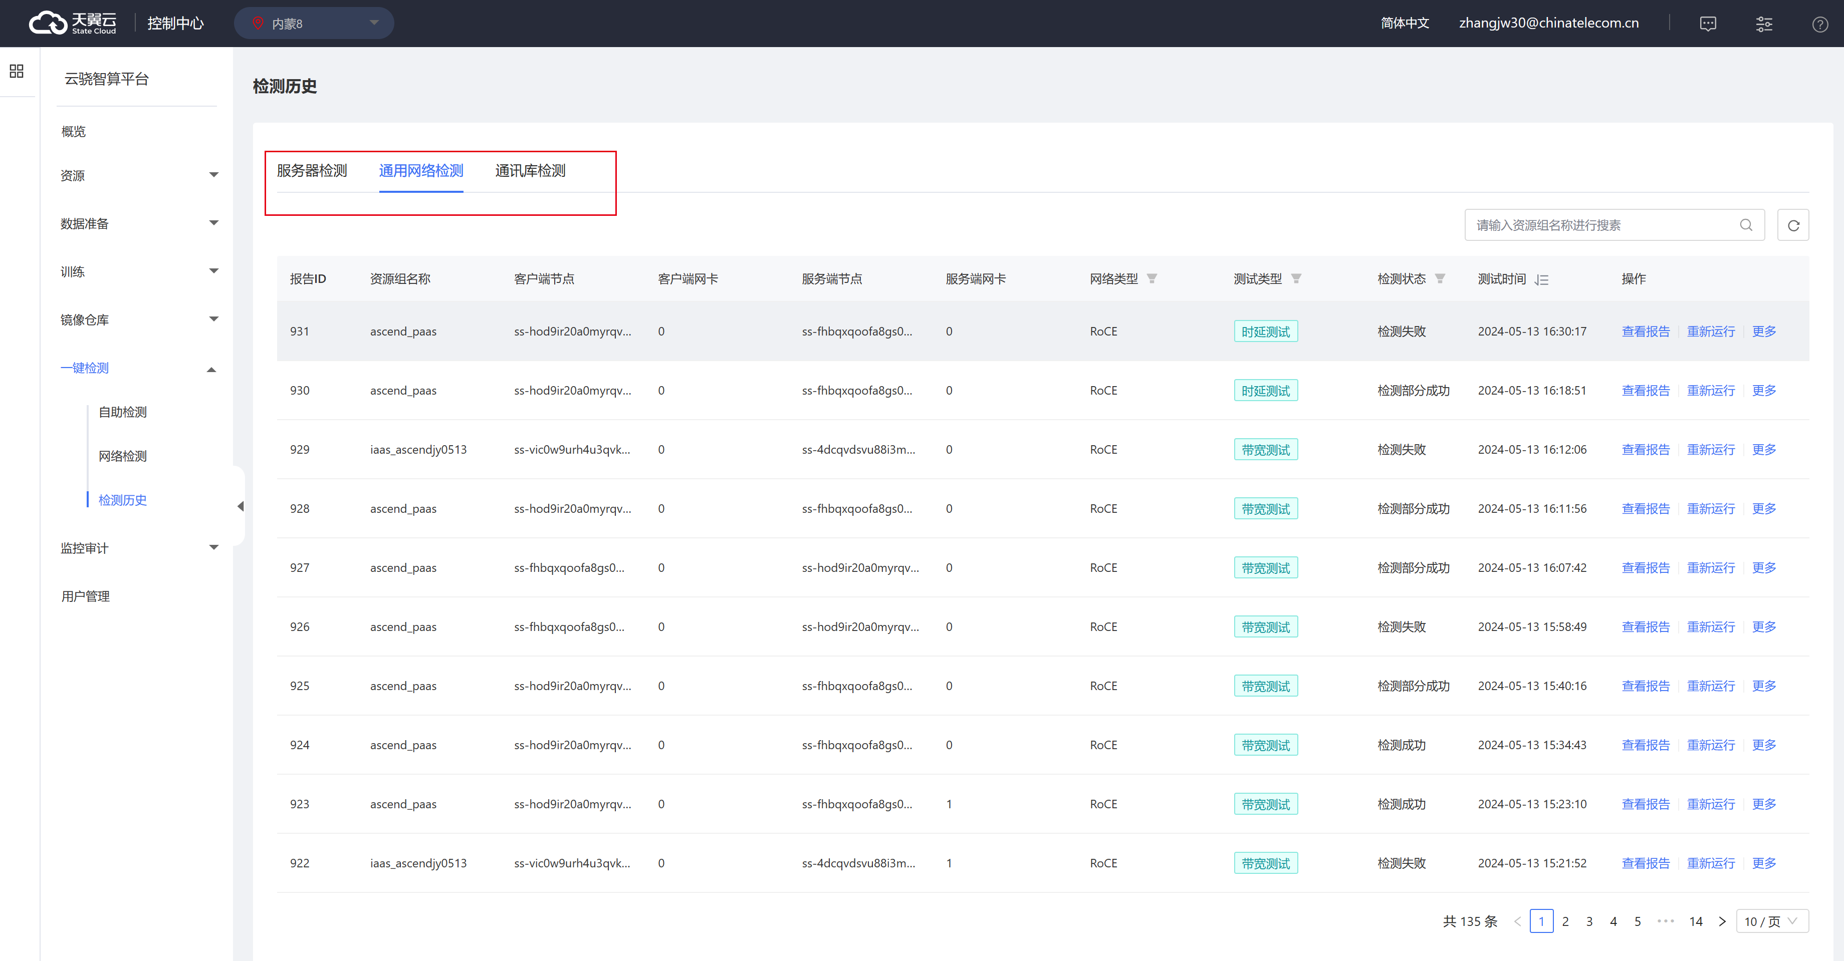Filter by test type column
1844x961 pixels.
(x=1296, y=278)
